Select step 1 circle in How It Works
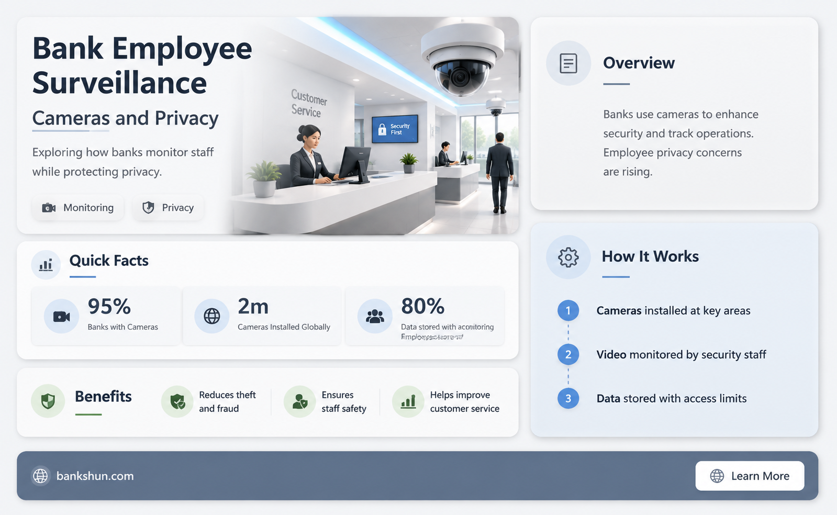This screenshot has width=837, height=515. pos(568,310)
